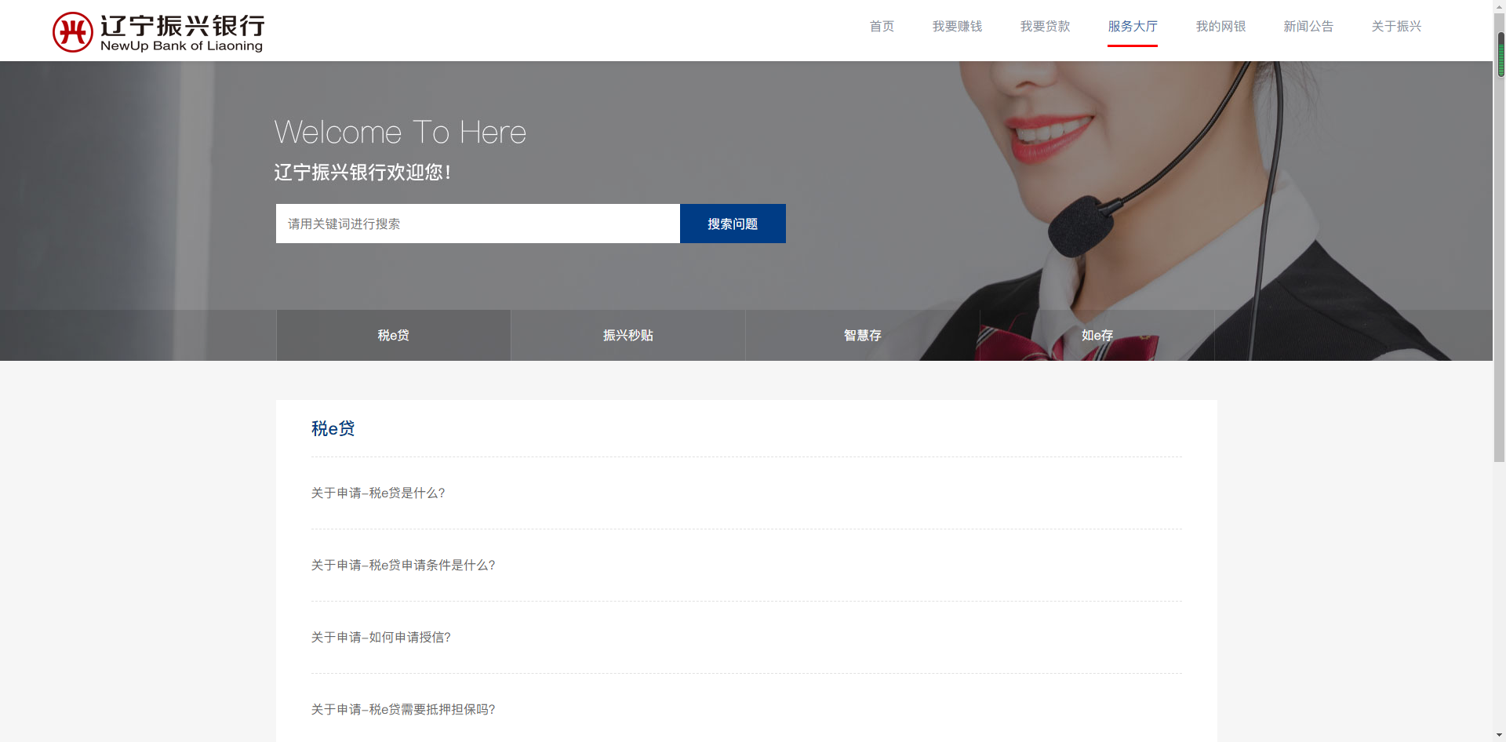
Task: Open the 首页 navigation item
Action: tap(882, 27)
